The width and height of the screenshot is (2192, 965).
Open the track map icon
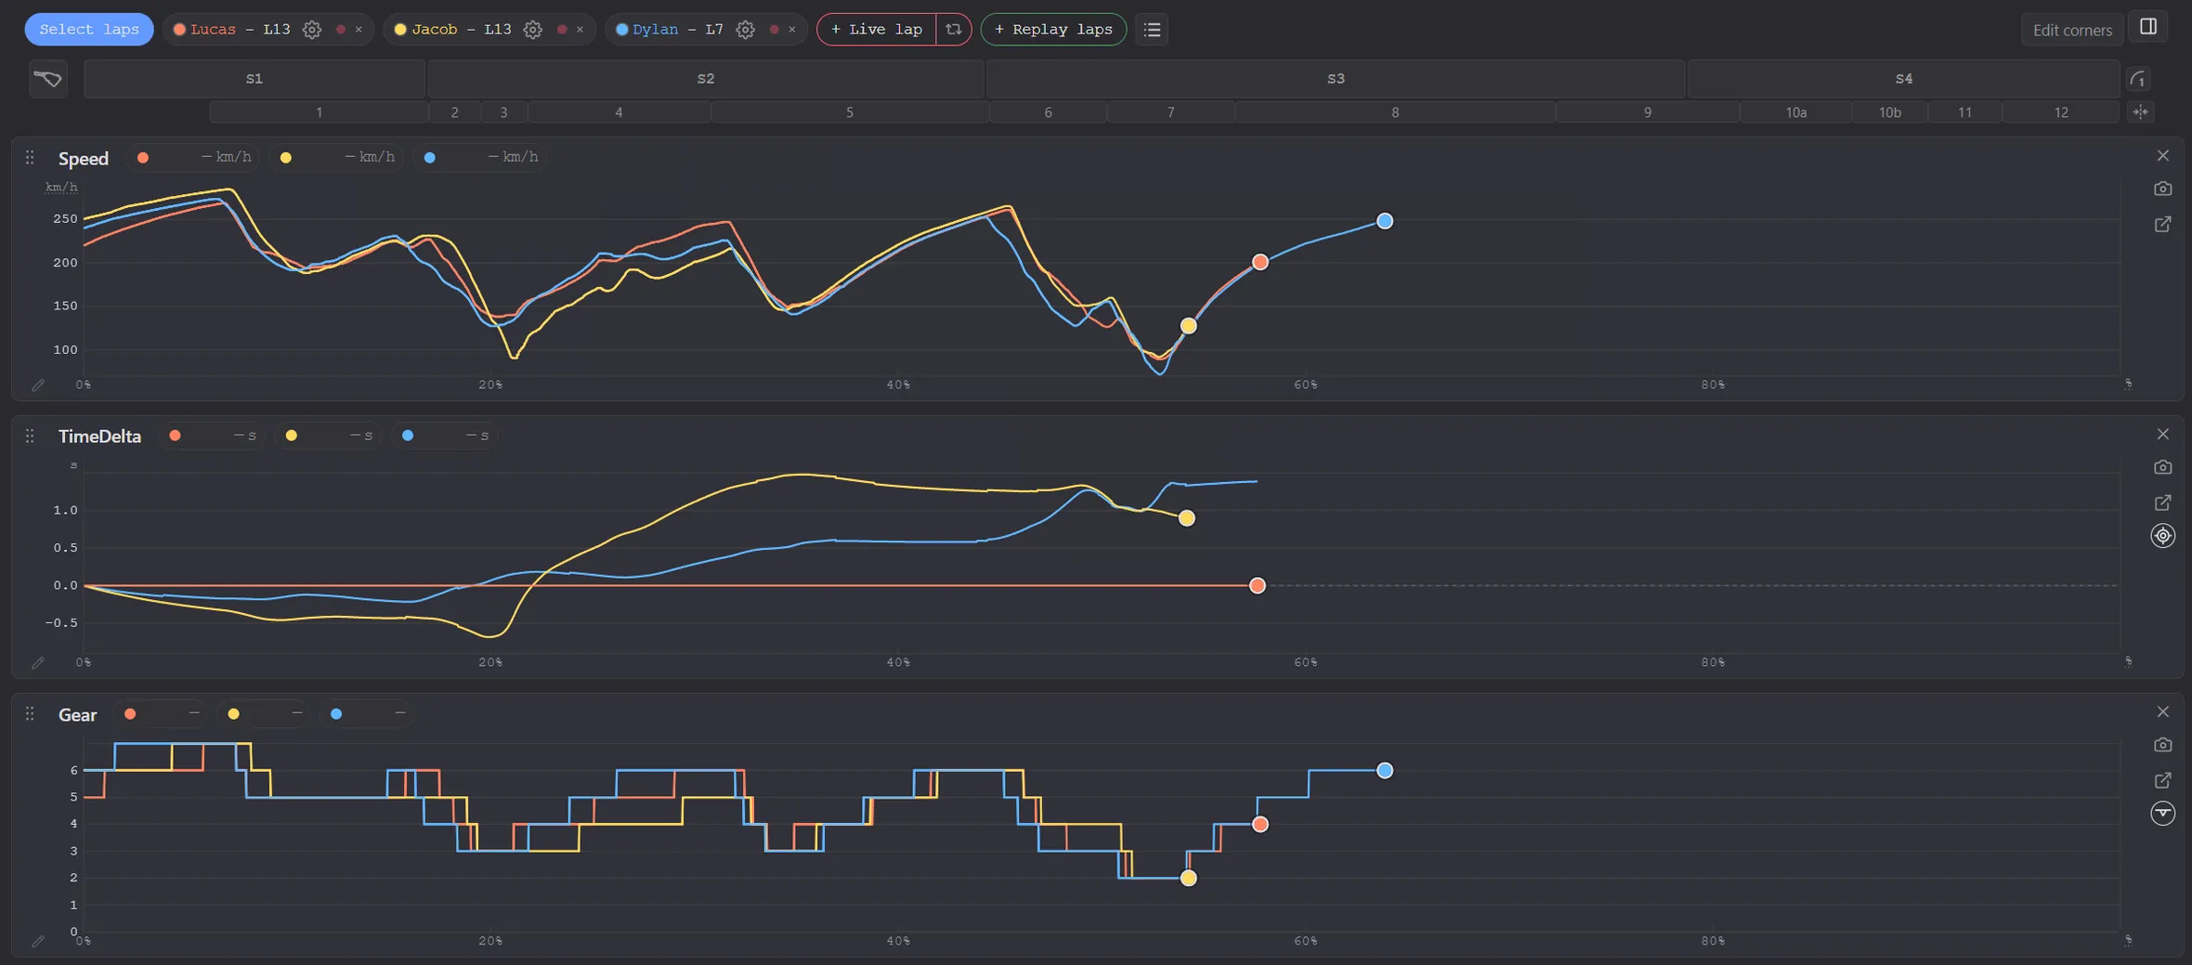(x=48, y=79)
